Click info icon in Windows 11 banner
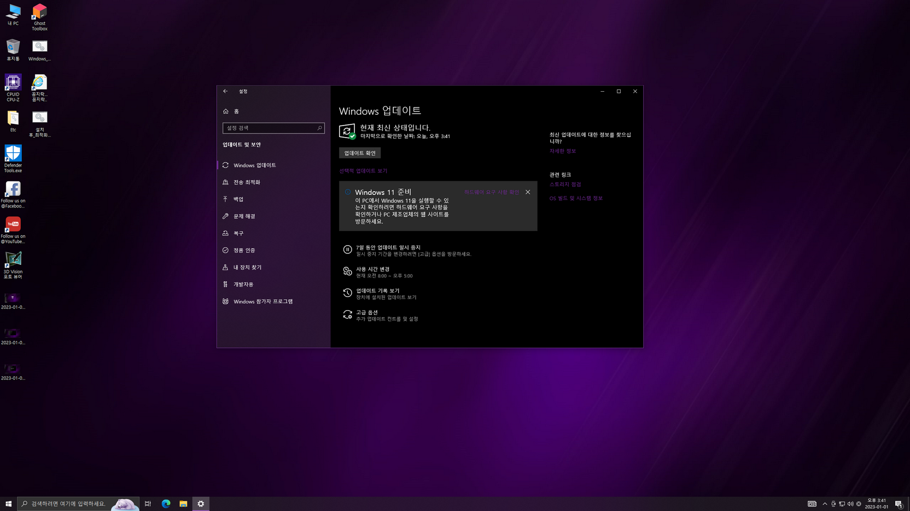The image size is (910, 511). point(348,192)
